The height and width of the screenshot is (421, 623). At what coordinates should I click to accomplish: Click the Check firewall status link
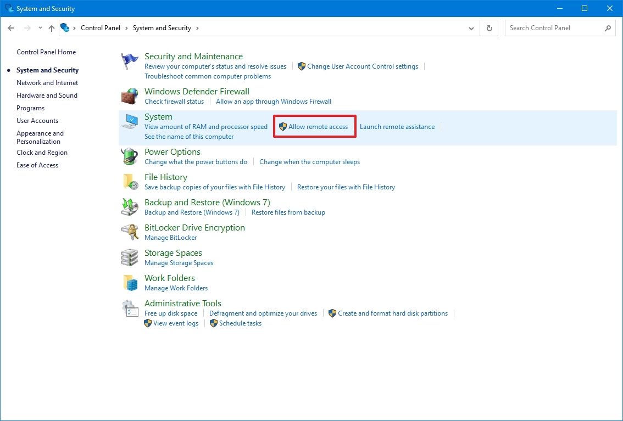(174, 101)
